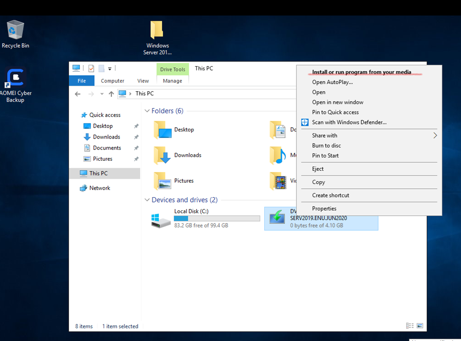Click the up arrow to parent folder
The height and width of the screenshot is (341, 461).
click(x=111, y=94)
